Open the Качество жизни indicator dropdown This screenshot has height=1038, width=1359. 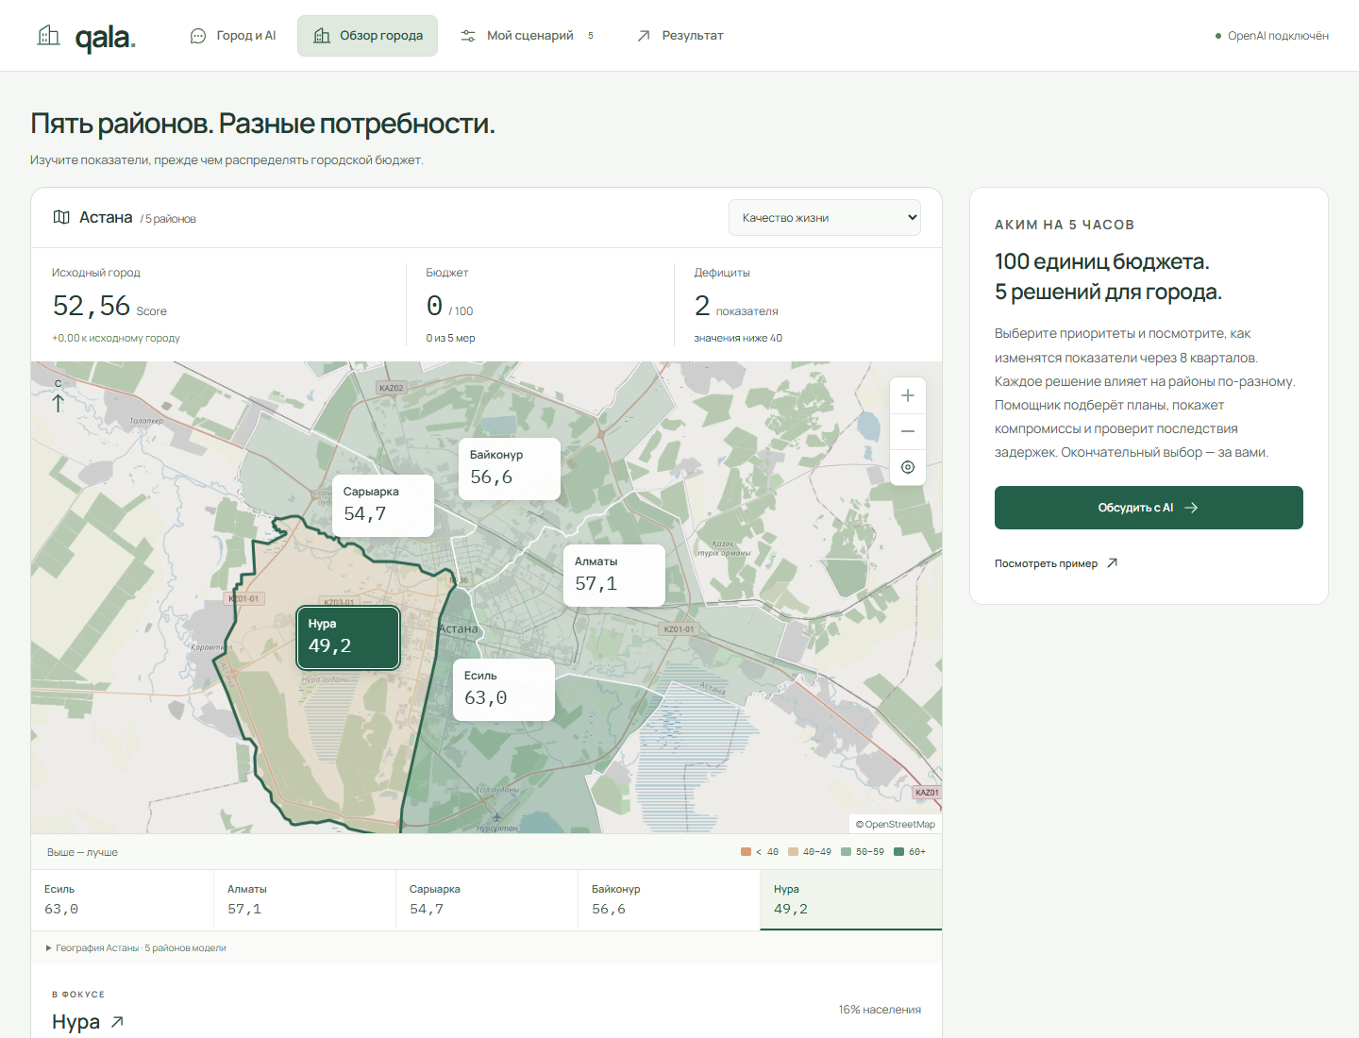tap(825, 218)
